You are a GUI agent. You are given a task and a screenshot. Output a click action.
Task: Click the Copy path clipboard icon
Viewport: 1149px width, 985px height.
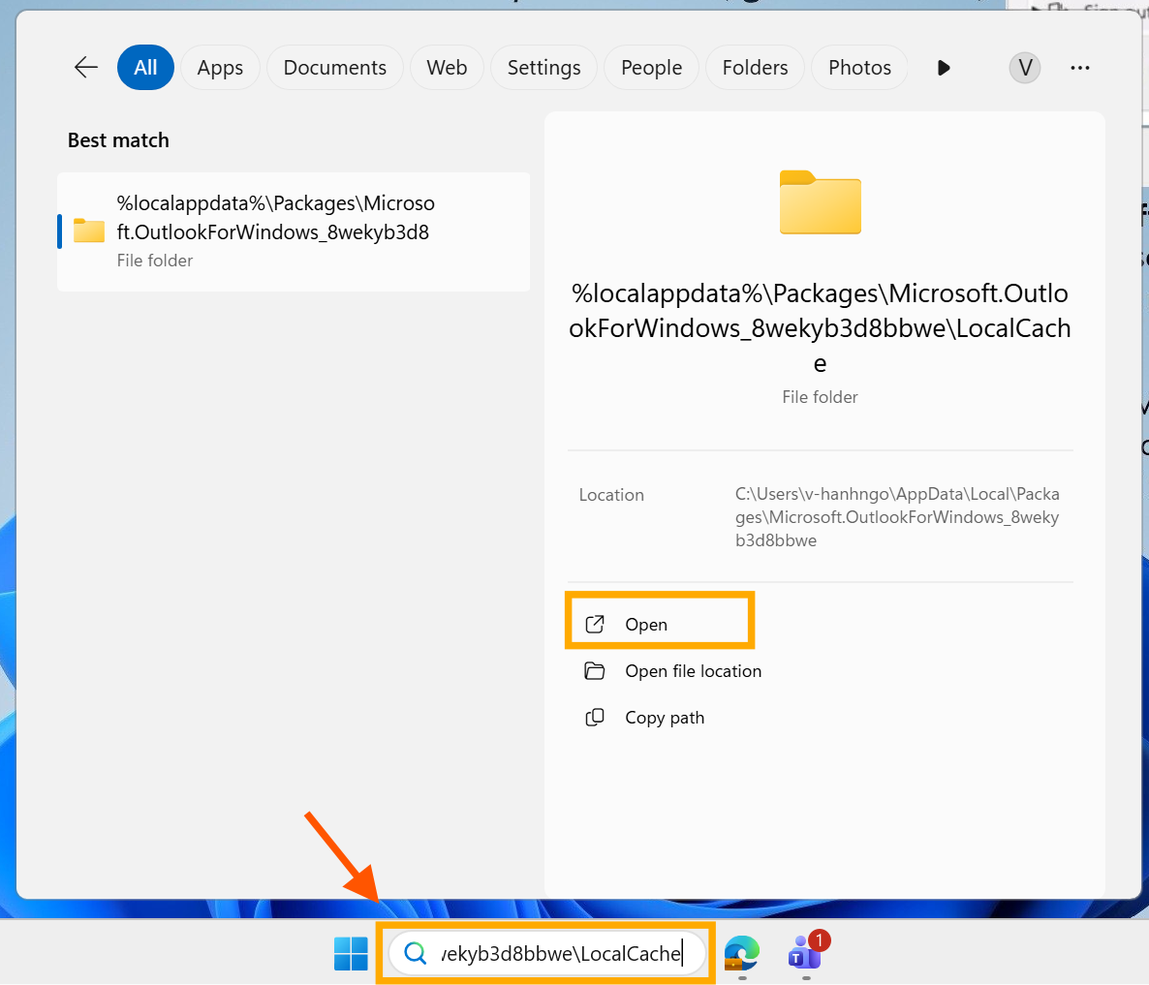point(594,718)
